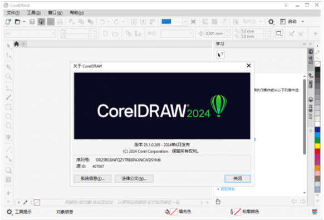Viewport: 324px width, 220px height.
Task: Close the 关于 CorelDRAW dialog with X
Action: pos(249,66)
